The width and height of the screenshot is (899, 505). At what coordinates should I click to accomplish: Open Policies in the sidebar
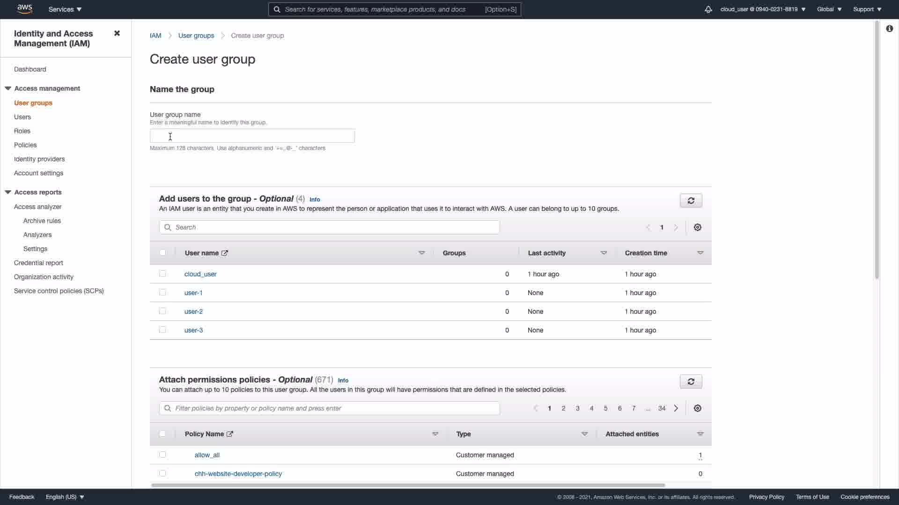click(25, 145)
